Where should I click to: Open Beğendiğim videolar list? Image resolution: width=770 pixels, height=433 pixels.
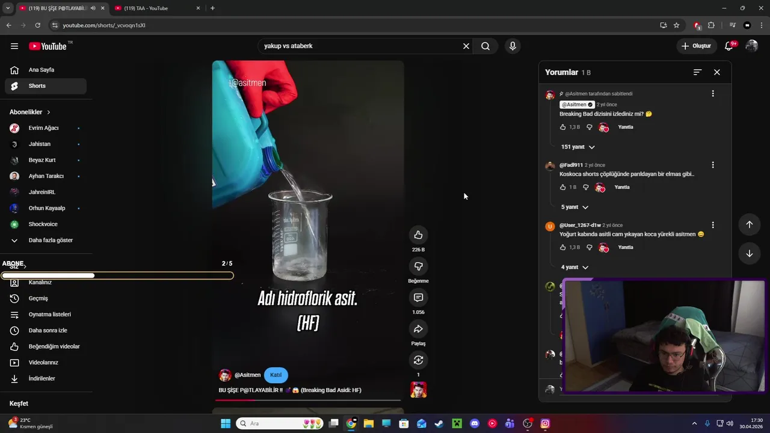click(46, 346)
